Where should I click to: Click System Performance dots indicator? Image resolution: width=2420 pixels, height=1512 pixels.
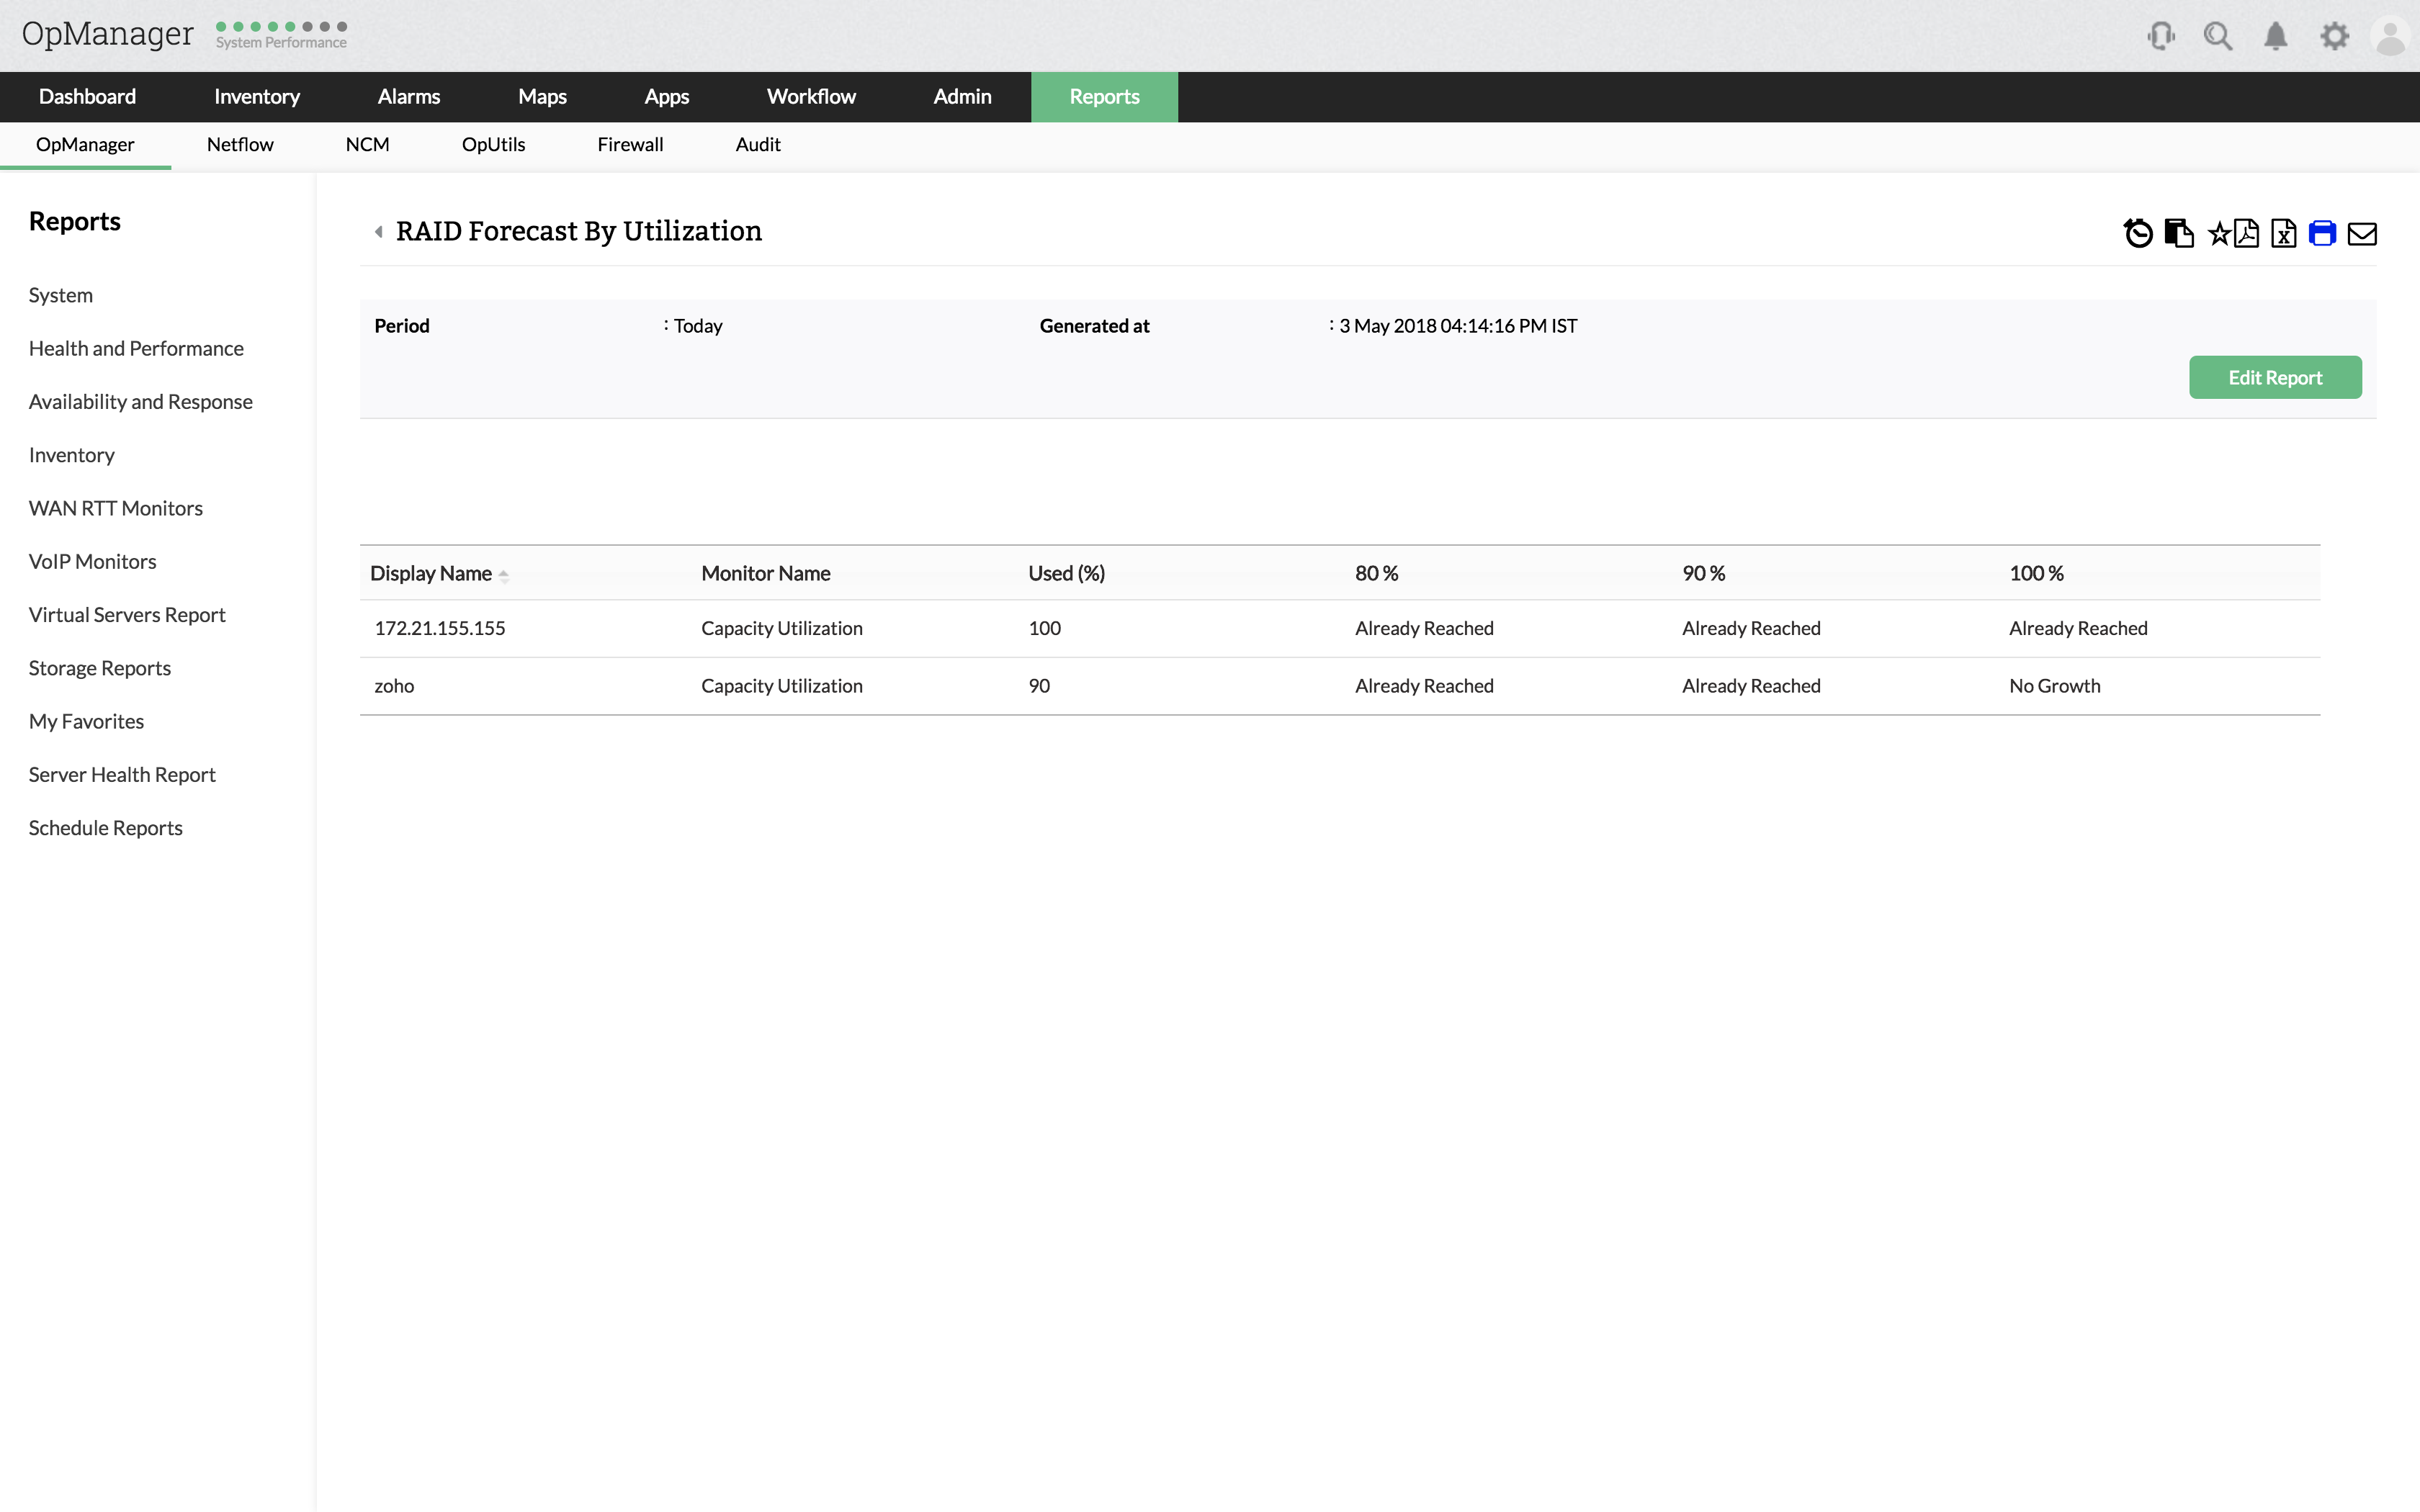coord(281,27)
